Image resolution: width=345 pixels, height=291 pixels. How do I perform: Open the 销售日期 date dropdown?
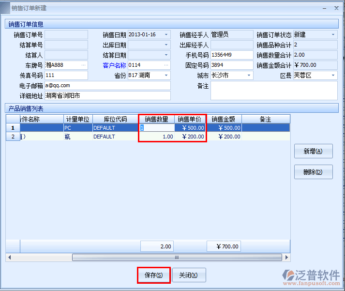click(166, 35)
